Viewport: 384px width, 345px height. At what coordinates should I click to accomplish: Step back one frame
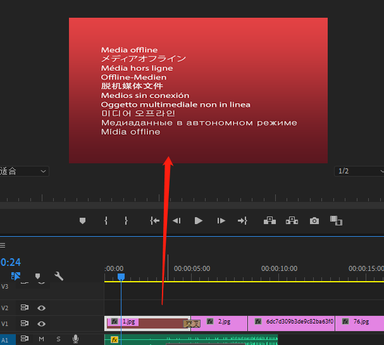(x=177, y=221)
